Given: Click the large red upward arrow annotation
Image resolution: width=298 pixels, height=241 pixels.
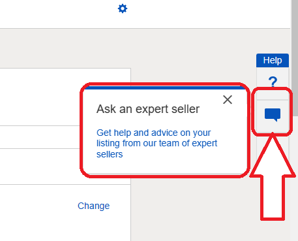Looking at the screenshot, I should pos(273,178).
